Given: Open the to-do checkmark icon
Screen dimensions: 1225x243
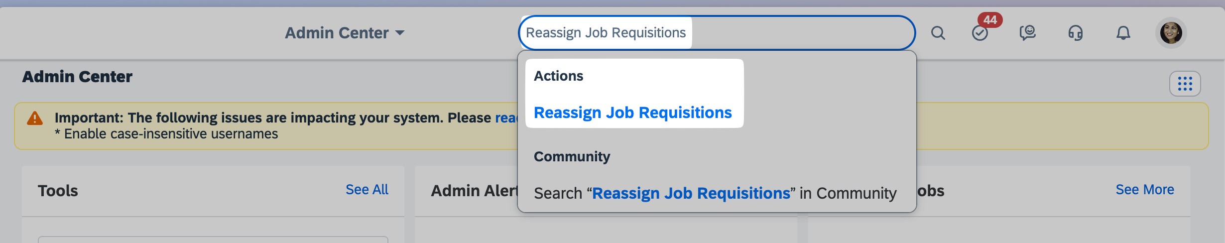Looking at the screenshot, I should pos(980,33).
